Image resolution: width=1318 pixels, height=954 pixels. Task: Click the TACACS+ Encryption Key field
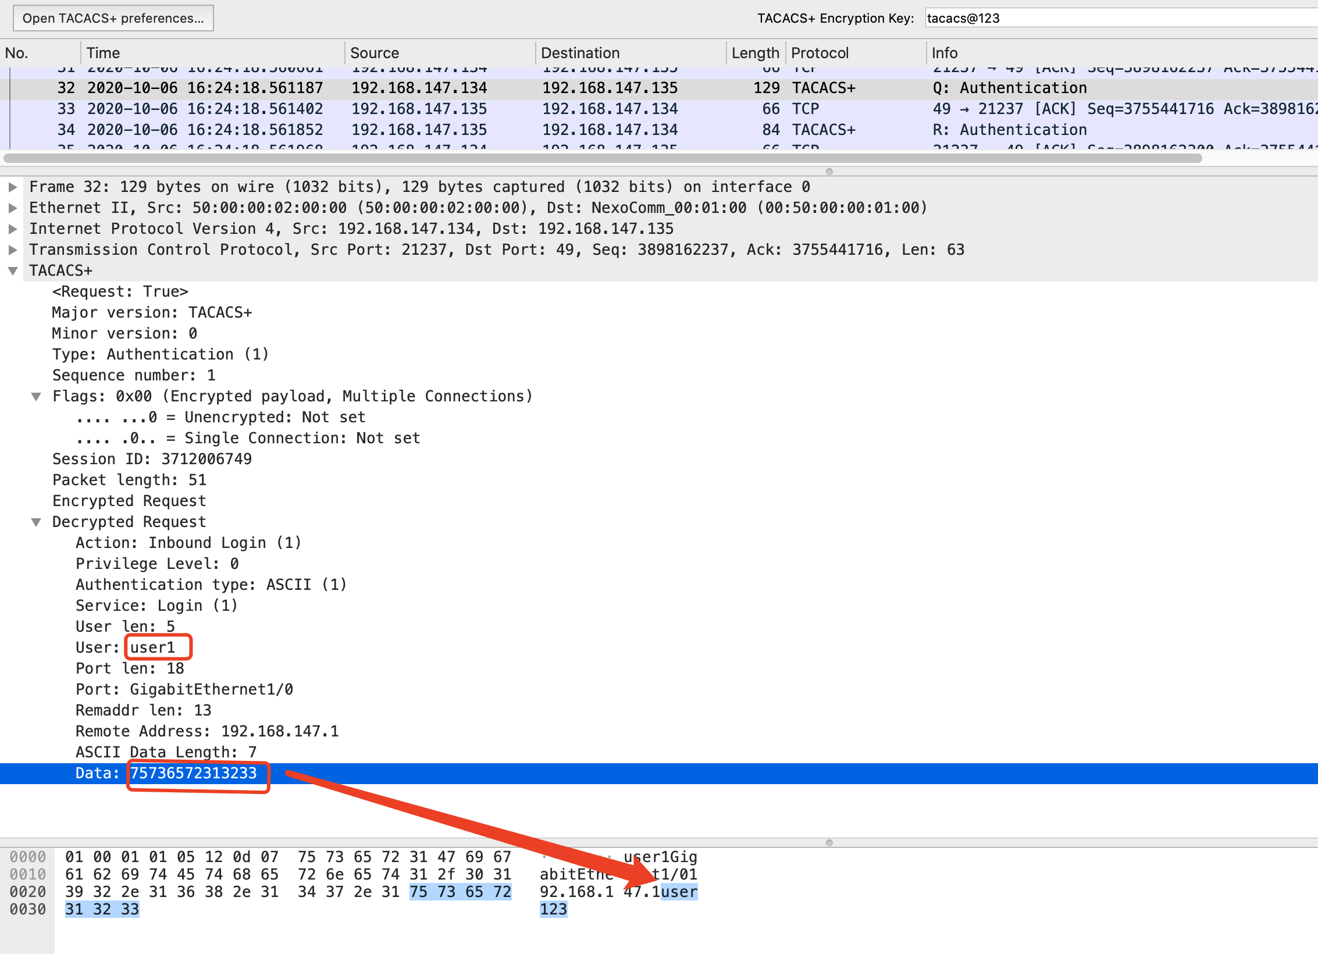(x=1121, y=18)
